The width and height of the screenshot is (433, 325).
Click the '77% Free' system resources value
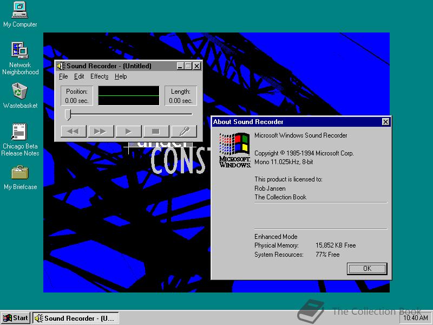tap(327, 255)
